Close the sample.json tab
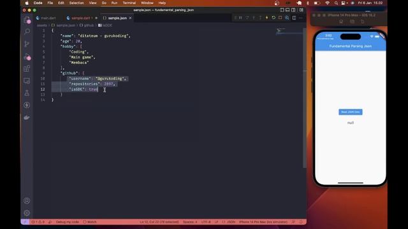Screen dimensions: 408x229 click(x=130, y=18)
